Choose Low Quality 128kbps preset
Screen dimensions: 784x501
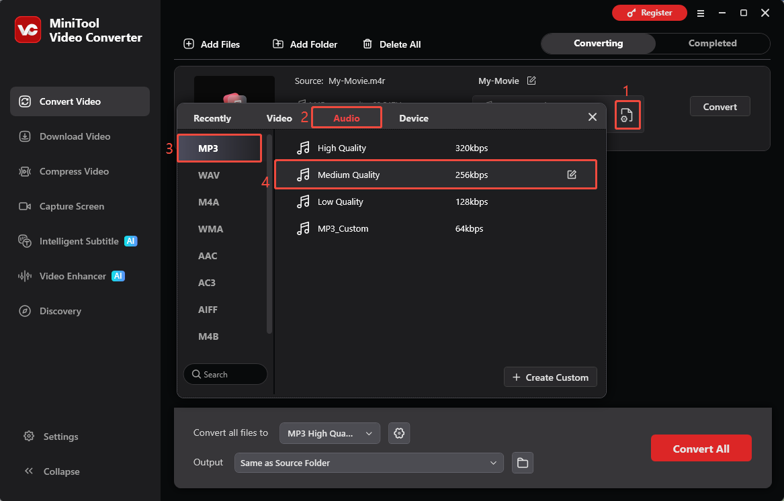tap(435, 201)
